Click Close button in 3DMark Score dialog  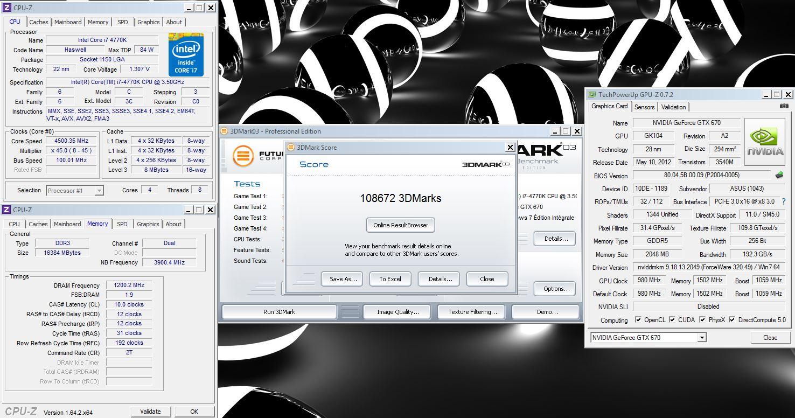point(487,279)
